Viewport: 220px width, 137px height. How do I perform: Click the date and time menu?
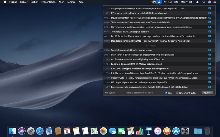pos(186,2)
